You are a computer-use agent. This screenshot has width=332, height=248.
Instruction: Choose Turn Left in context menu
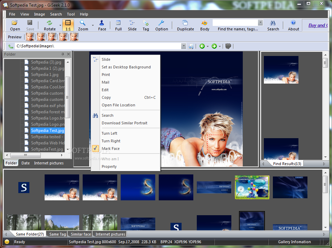point(110,133)
